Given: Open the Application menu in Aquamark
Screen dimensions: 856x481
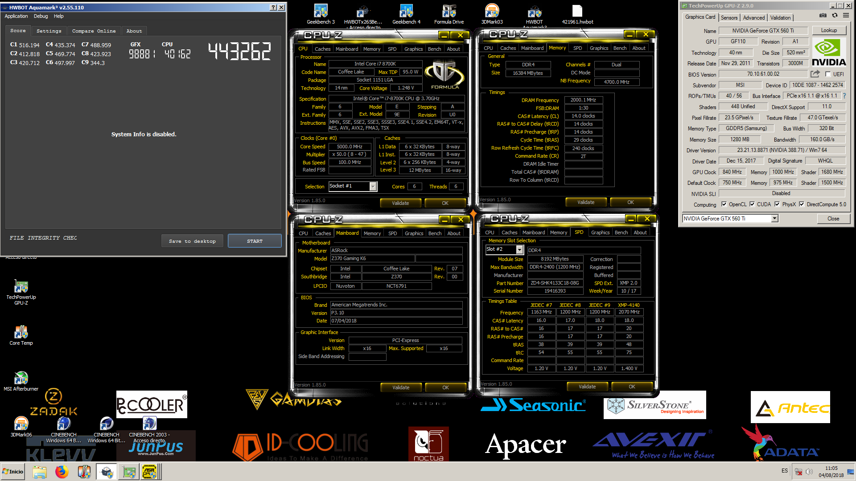Looking at the screenshot, I should click(x=16, y=16).
